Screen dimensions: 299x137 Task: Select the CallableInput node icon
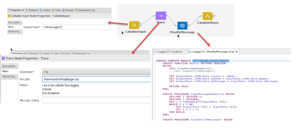[x=134, y=25]
